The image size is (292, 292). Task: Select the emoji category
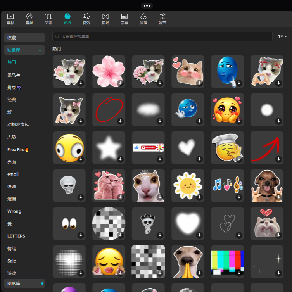click(x=13, y=174)
